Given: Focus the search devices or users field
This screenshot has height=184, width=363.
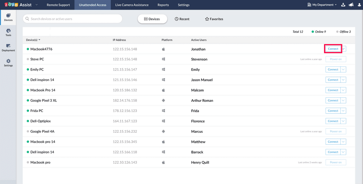Looking at the screenshot, I should (73, 19).
